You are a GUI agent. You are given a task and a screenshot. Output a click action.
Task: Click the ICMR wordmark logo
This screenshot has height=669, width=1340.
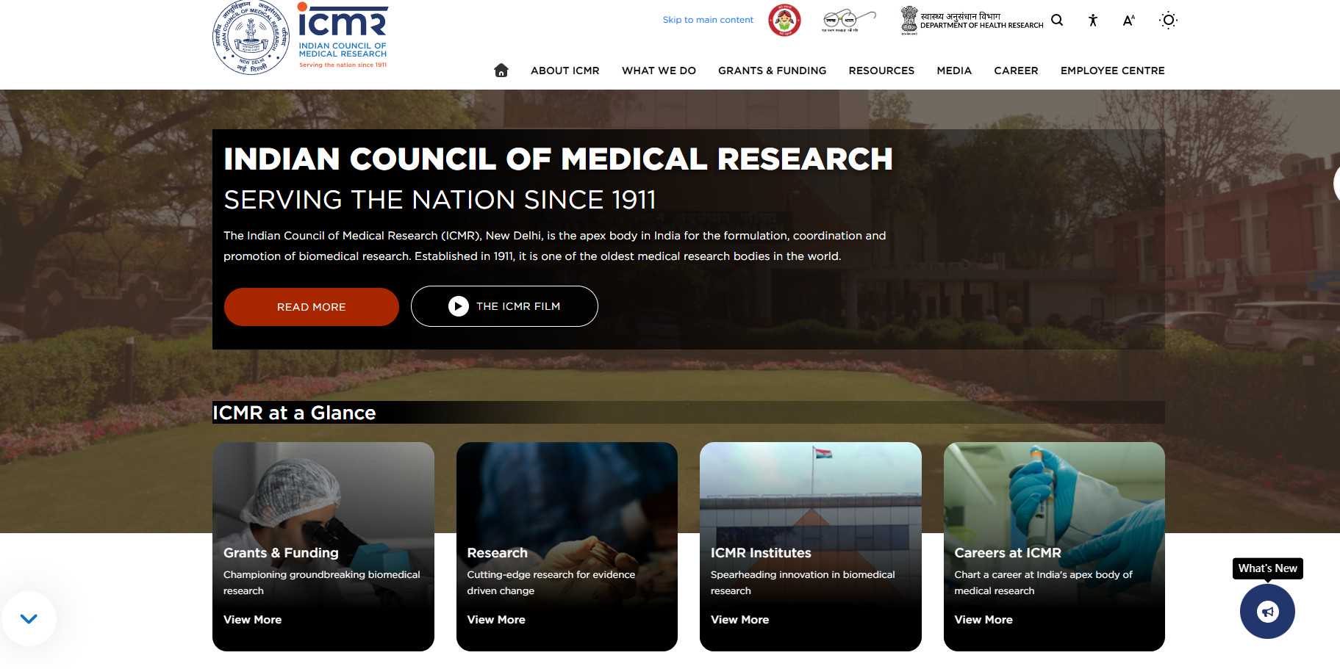point(343,35)
